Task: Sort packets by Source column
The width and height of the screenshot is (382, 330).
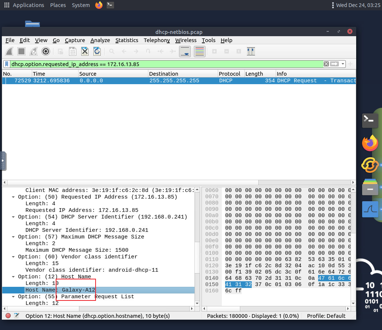Action: [113, 74]
